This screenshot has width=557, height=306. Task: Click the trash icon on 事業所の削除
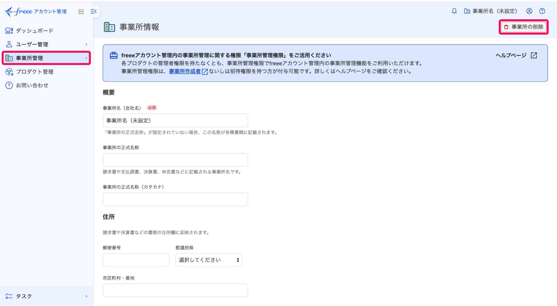point(506,27)
